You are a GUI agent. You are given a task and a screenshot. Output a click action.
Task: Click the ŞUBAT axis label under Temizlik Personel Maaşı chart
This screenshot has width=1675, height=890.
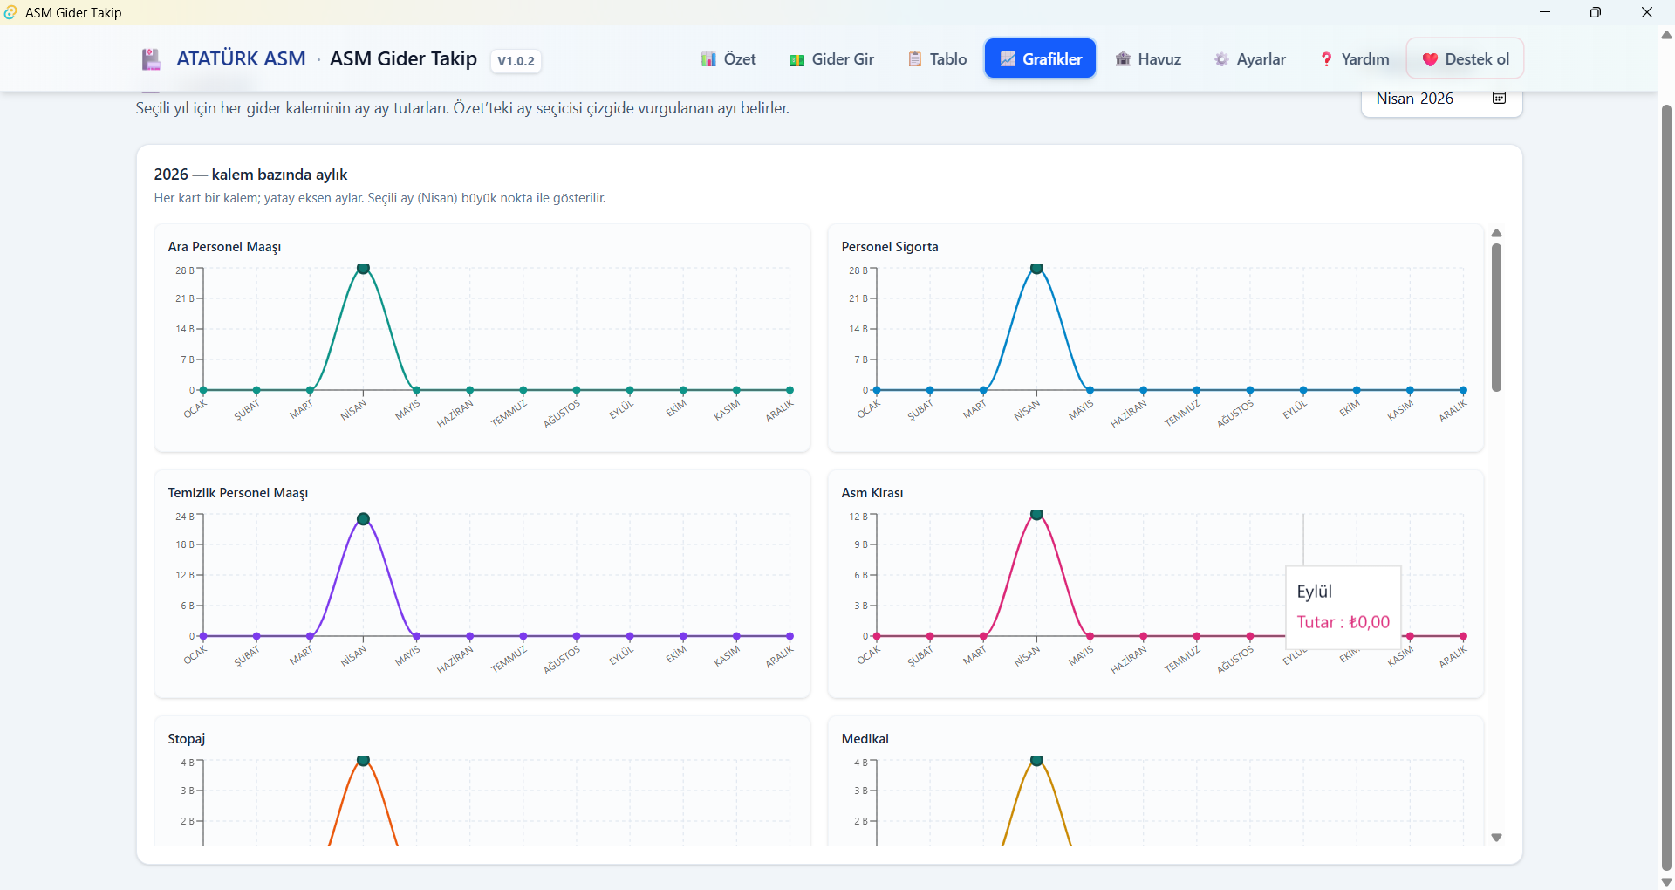point(247,656)
